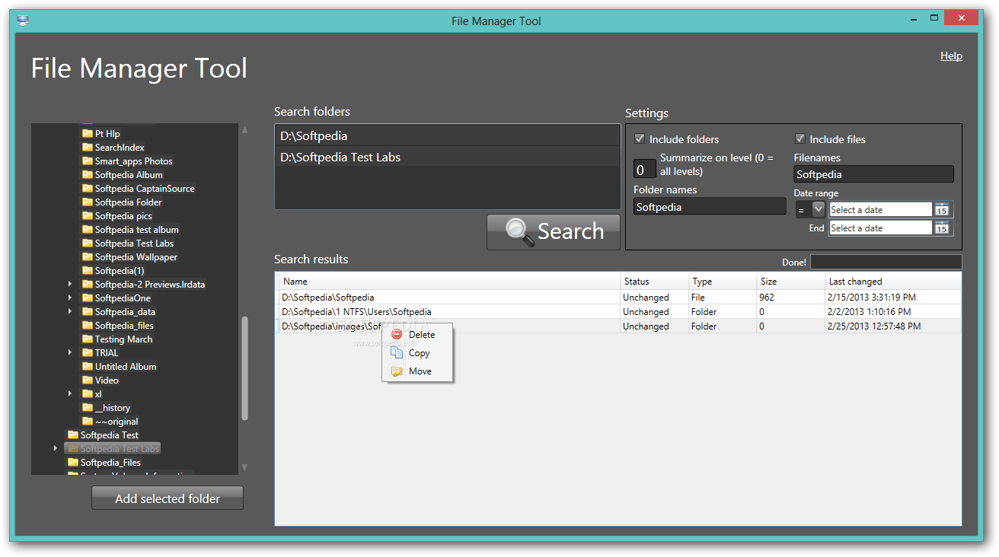Click the Pt Hlp folder icon
This screenshot has height=557, width=999.
[x=88, y=134]
